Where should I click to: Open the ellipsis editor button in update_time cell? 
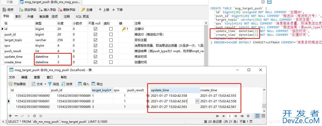pyautogui.click(x=197, y=101)
